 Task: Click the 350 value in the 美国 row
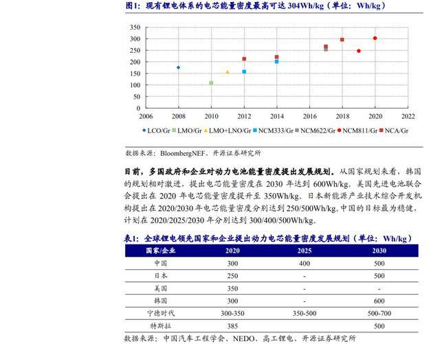[232, 288]
